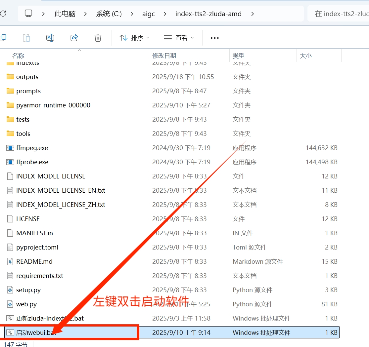Select the 启动webui.bat batch file
The height and width of the screenshot is (347, 369).
(x=36, y=332)
